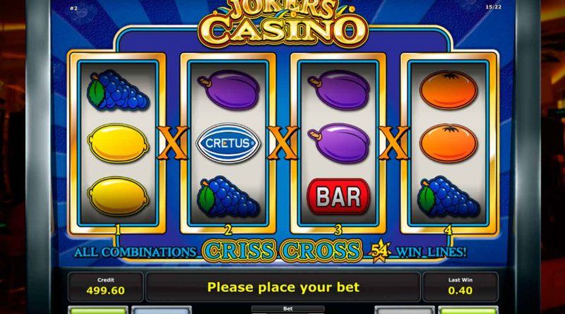Click the Please place your bet message
This screenshot has width=565, height=314.
(x=283, y=287)
